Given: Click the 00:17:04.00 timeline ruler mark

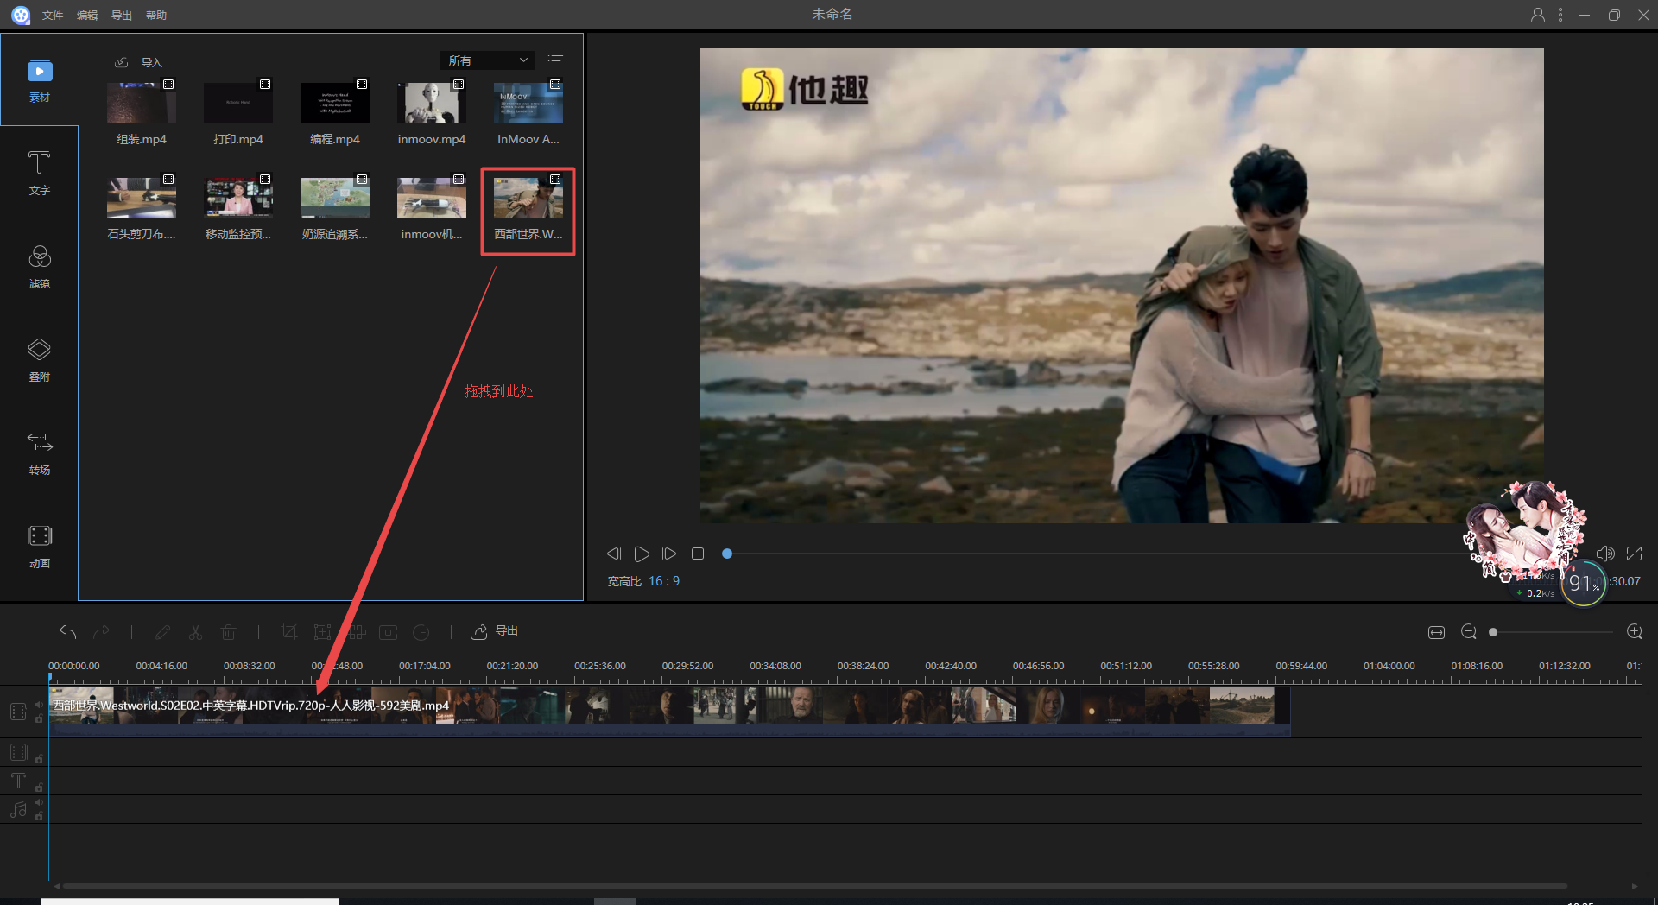Looking at the screenshot, I should point(424,666).
